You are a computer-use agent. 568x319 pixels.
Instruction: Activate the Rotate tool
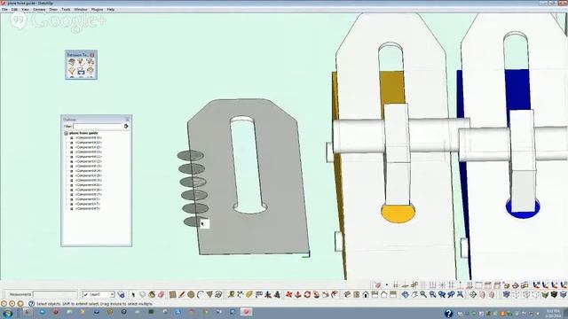pos(307,295)
